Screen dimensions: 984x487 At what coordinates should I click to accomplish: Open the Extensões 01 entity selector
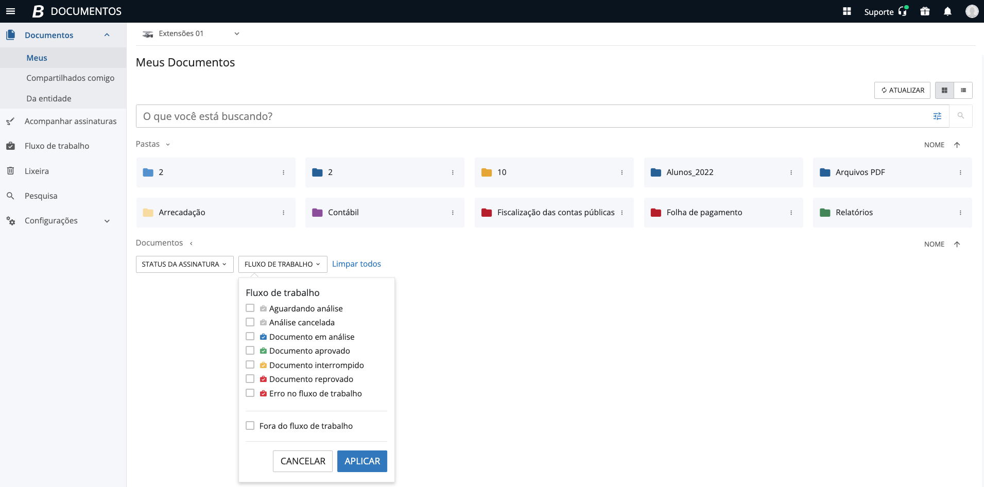coord(191,33)
